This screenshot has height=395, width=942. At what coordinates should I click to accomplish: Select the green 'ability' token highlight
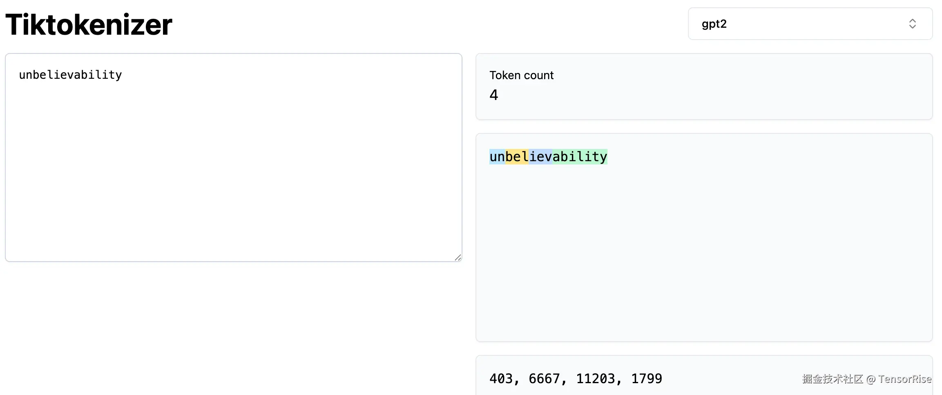click(x=580, y=157)
